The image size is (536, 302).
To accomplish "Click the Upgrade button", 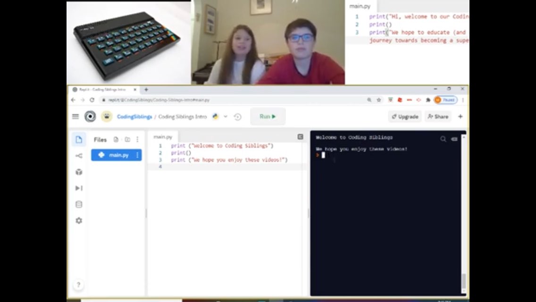I will [405, 117].
